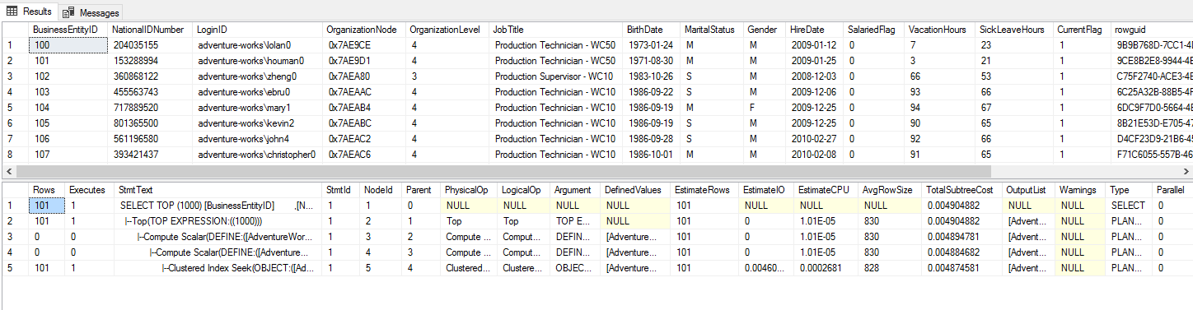Select the BirthDate cell 1983-10-26
Image resolution: width=1193 pixels, height=310 pixels.
click(652, 76)
